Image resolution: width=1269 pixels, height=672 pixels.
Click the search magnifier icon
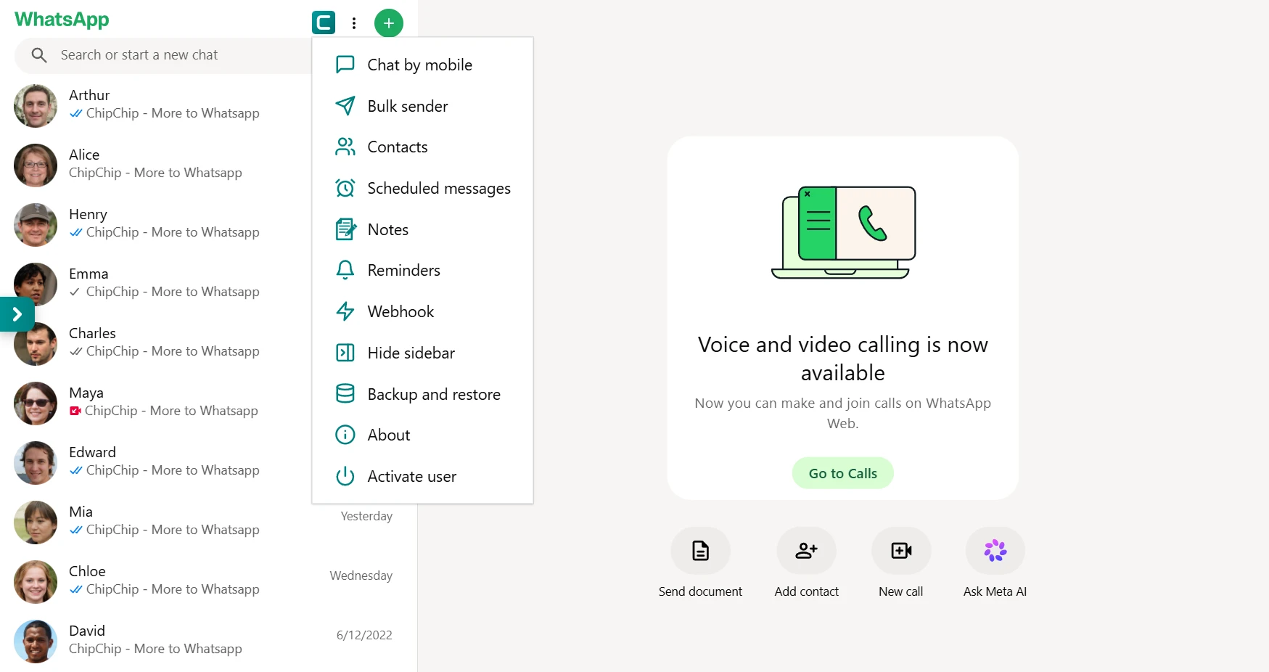click(39, 55)
